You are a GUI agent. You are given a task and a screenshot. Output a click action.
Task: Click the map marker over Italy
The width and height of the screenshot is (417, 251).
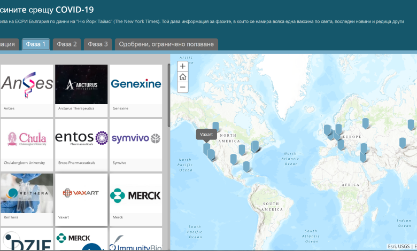click(341, 145)
